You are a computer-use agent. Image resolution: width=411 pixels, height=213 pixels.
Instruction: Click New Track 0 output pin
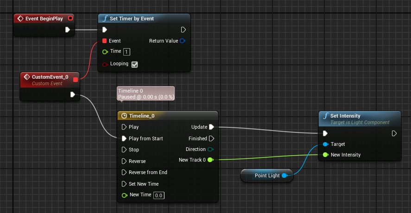tap(210, 160)
